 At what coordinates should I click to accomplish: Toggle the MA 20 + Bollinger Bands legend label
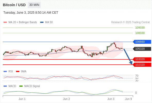click(x=23, y=22)
